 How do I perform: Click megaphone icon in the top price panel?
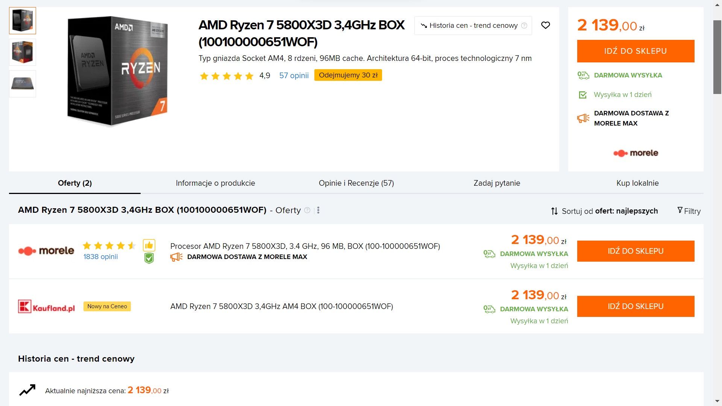(x=583, y=118)
